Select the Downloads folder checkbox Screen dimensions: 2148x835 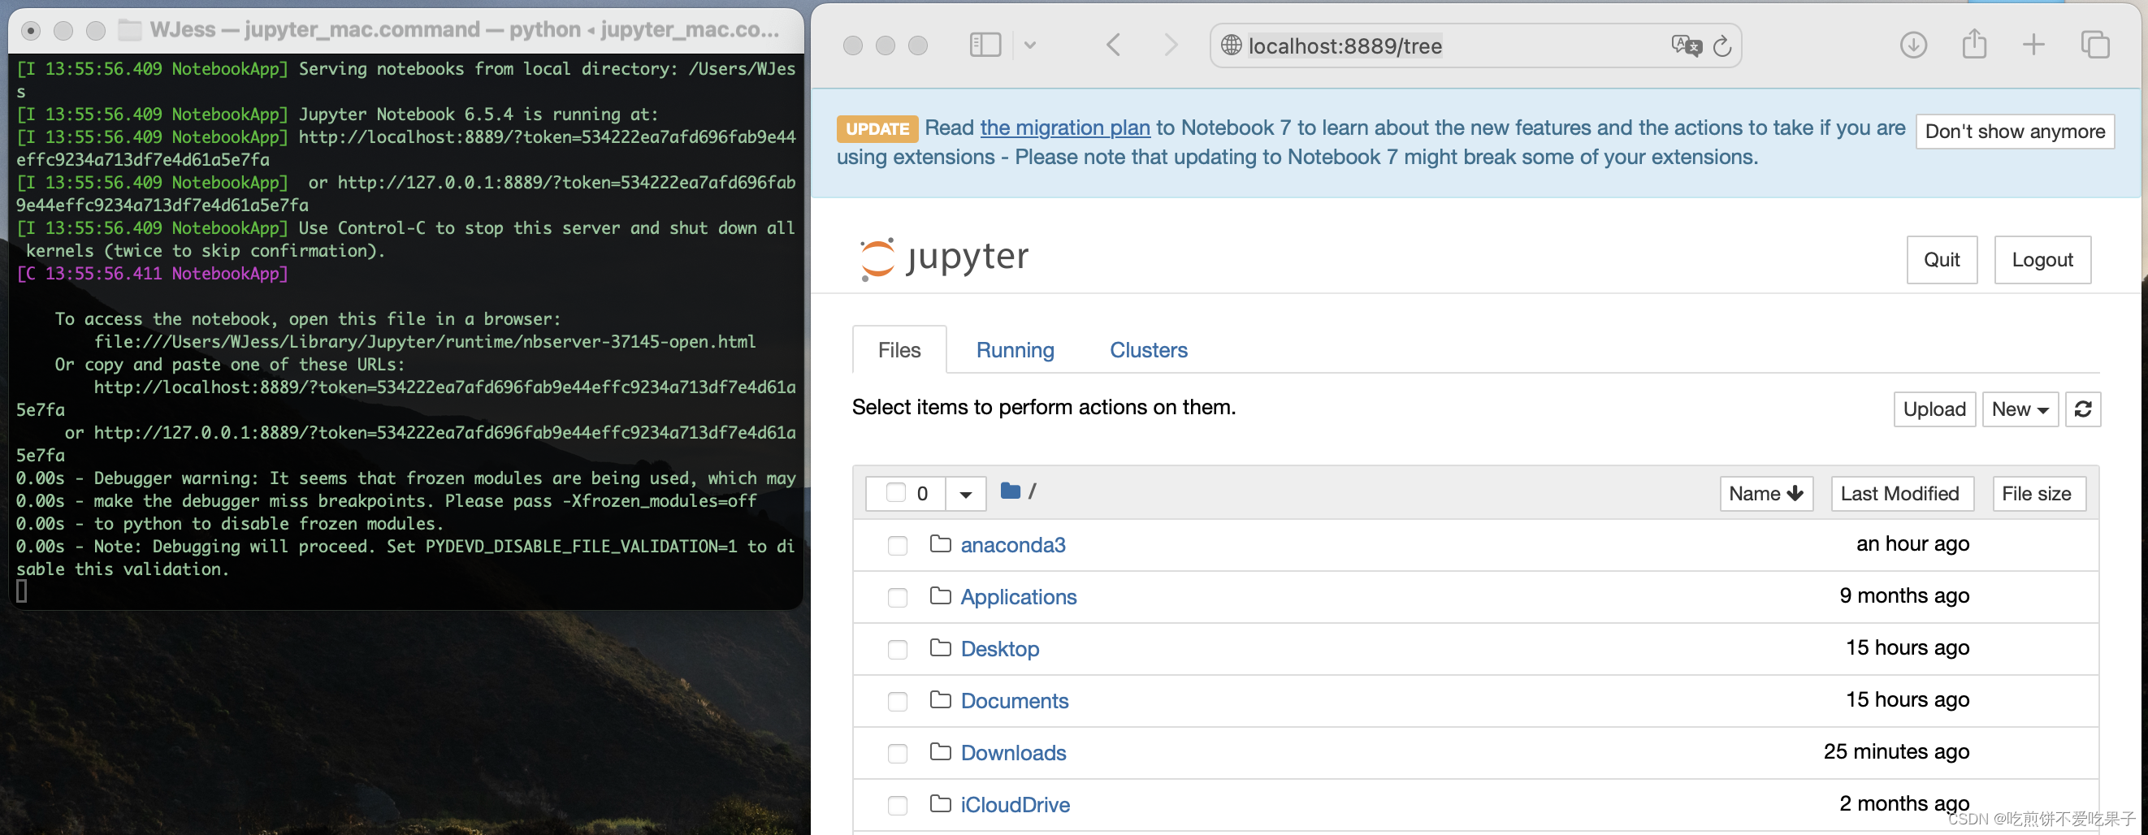click(x=897, y=753)
